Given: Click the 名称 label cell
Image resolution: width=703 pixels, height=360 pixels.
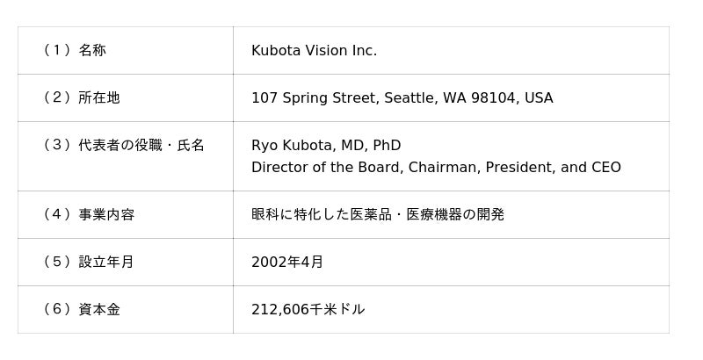Looking at the screenshot, I should (92, 51).
